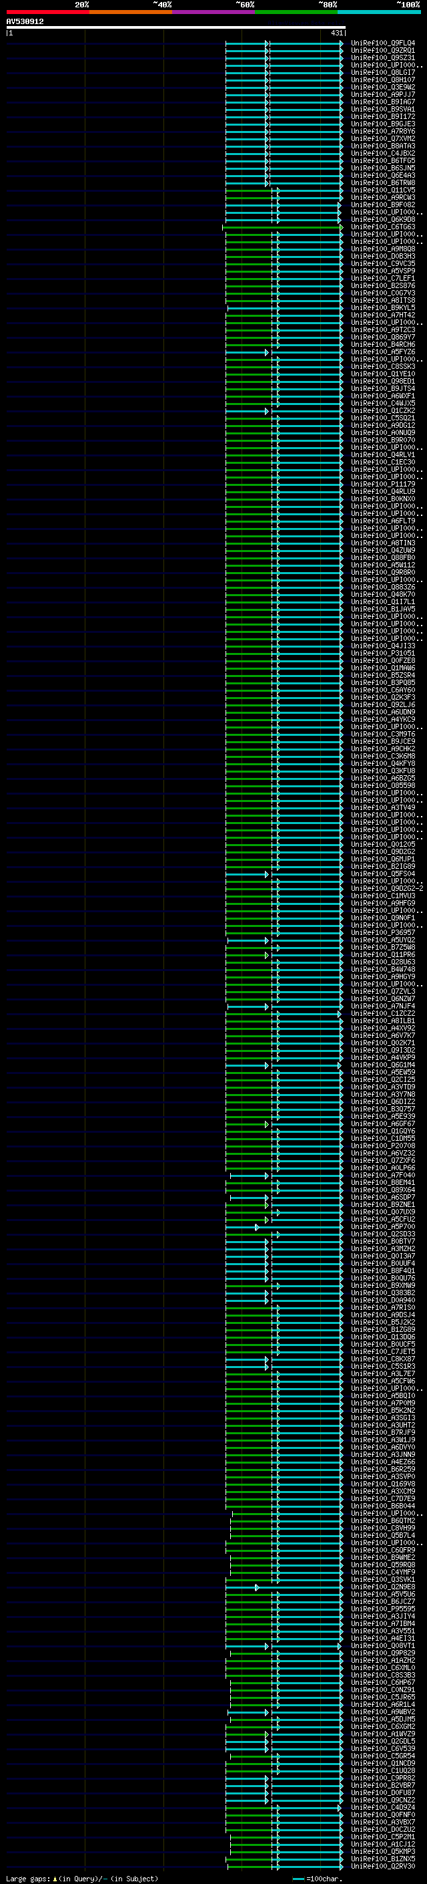Click hit label UniRef100_Q11CV5
Image resolution: width=427 pixels, height=1884 pixels.
(x=383, y=190)
